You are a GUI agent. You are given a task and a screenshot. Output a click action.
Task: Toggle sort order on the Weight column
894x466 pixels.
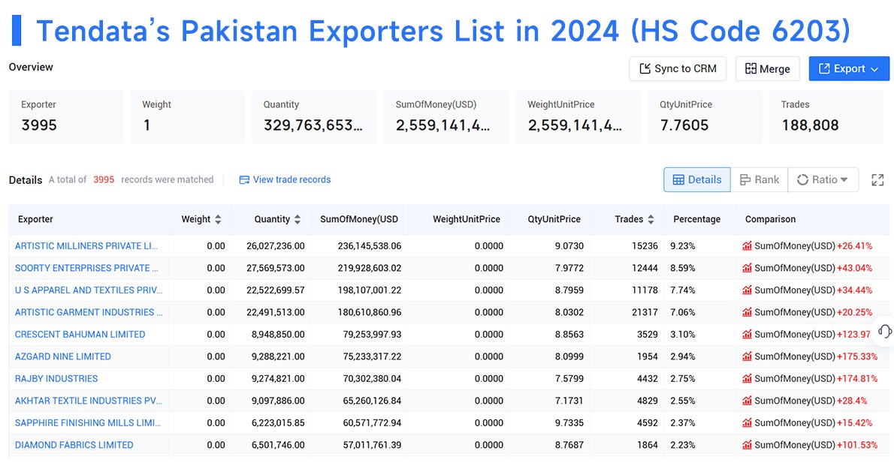tap(218, 219)
